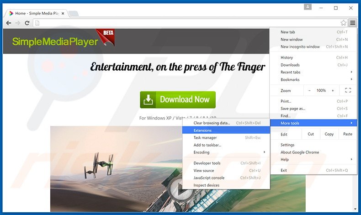361x215 pixels.
Task: Click Cut in the Edit row
Action: [311, 134]
